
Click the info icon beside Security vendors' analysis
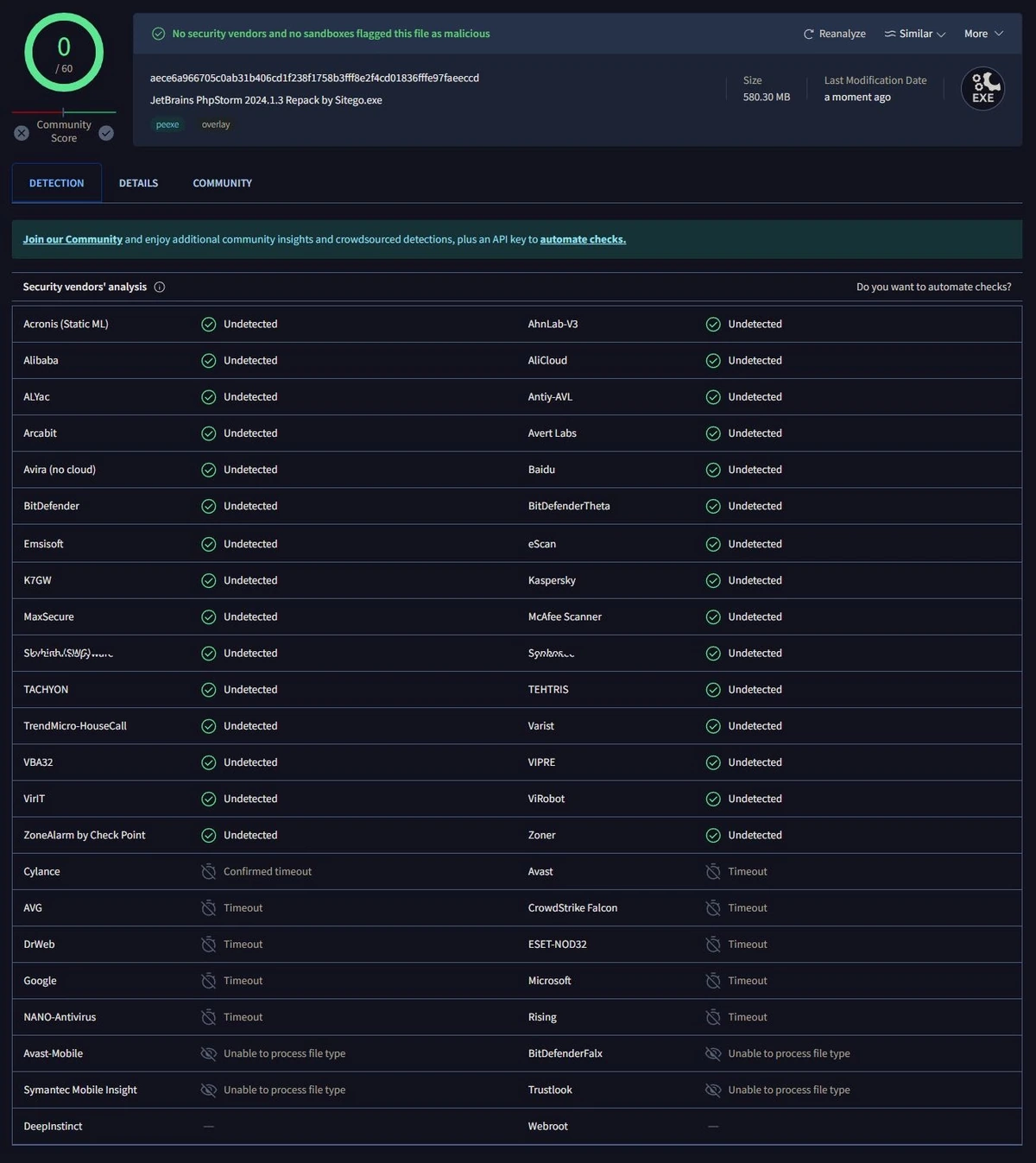160,287
